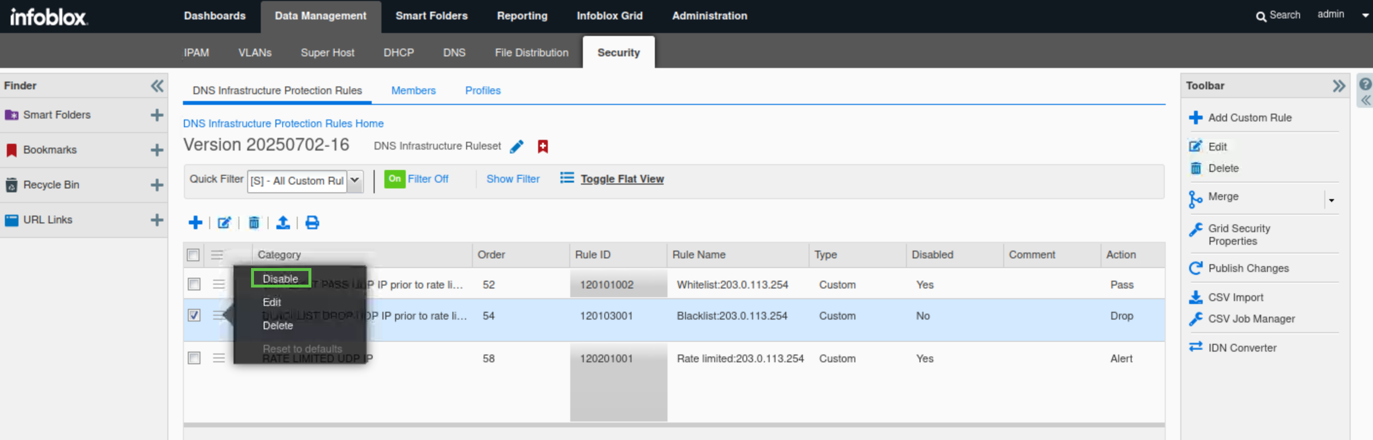
Task: Click the blue plus add icon above the table
Action: point(196,222)
